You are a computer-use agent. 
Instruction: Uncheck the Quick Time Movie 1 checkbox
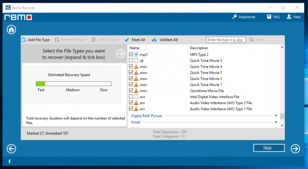[x=131, y=84]
